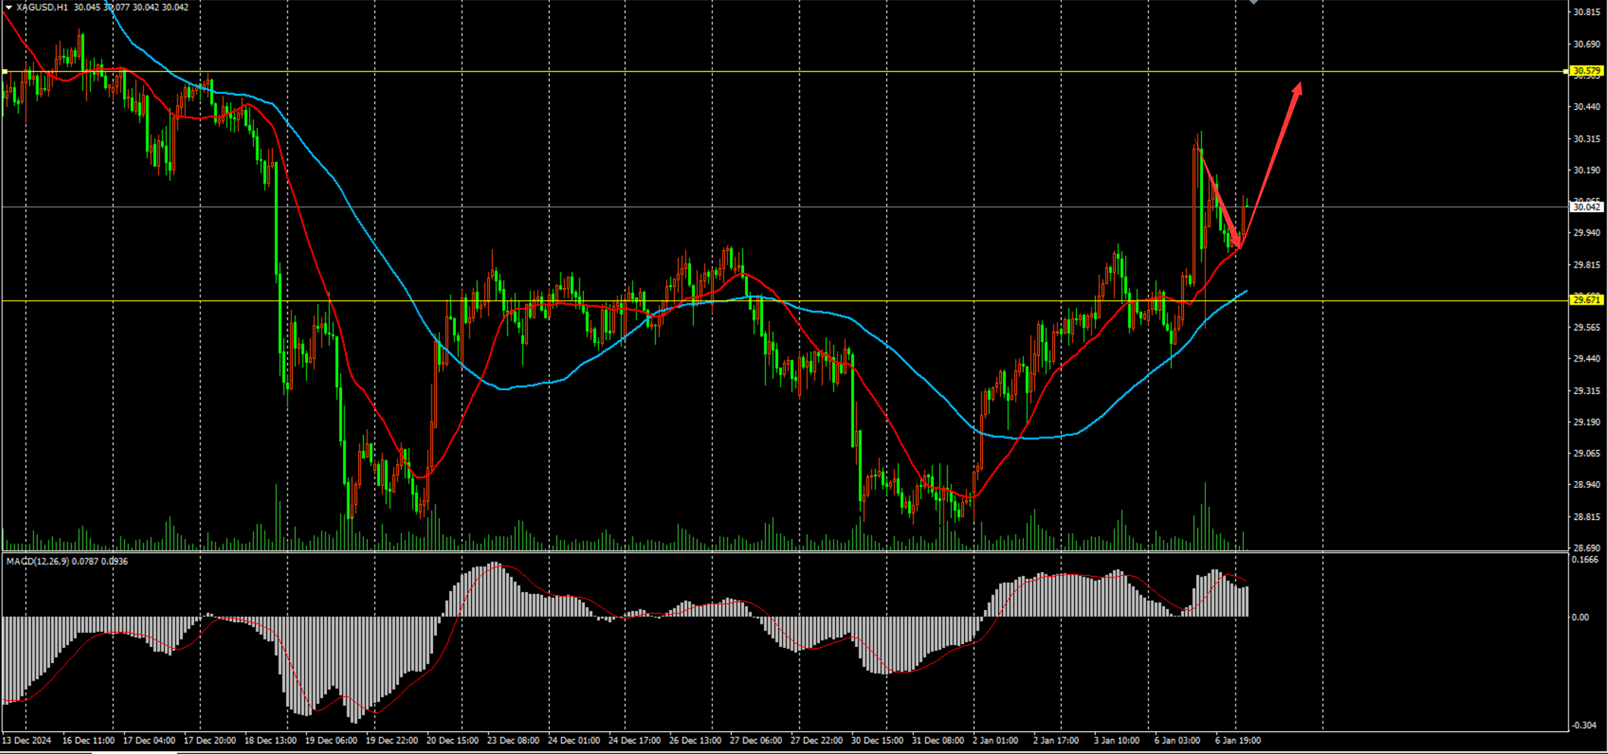Click the 30.815 price axis label
Screen dimensions: 1608x754
pyautogui.click(x=1587, y=12)
